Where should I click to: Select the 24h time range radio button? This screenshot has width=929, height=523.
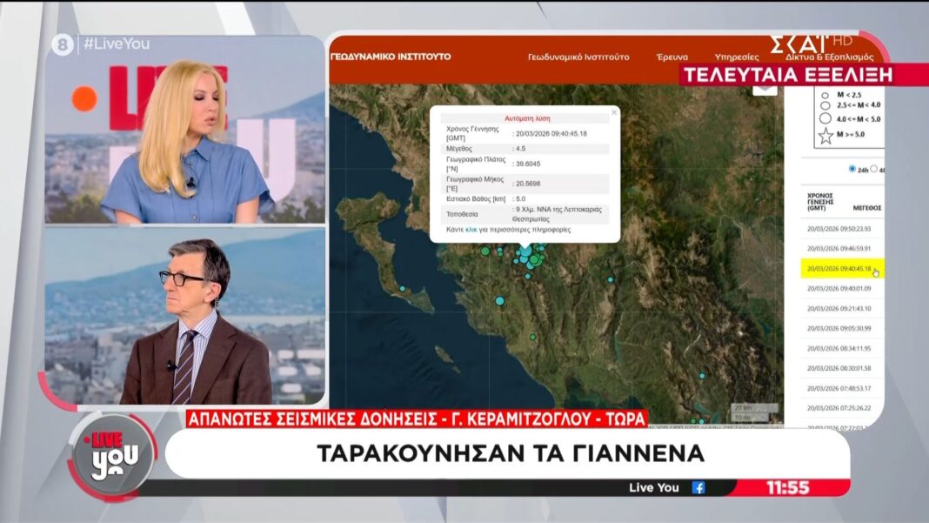(x=852, y=169)
